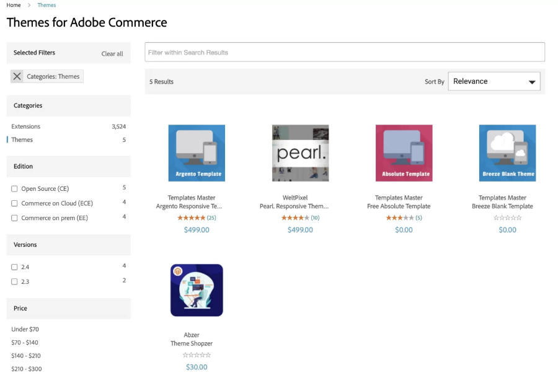
Task: Filter by price $70 - $140
Action: point(25,342)
